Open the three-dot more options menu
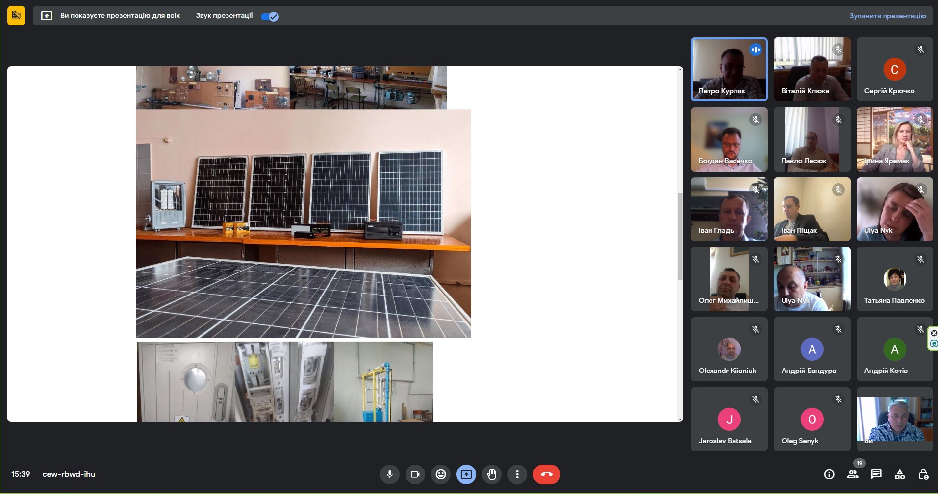The height and width of the screenshot is (494, 938). 517,474
